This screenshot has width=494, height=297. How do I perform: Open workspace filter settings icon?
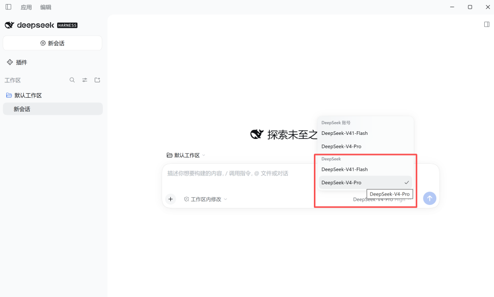click(x=85, y=80)
